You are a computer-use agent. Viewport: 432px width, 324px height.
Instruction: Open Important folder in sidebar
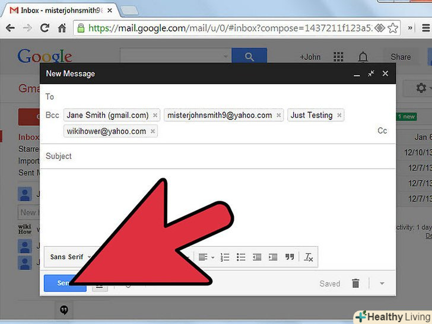28,161
